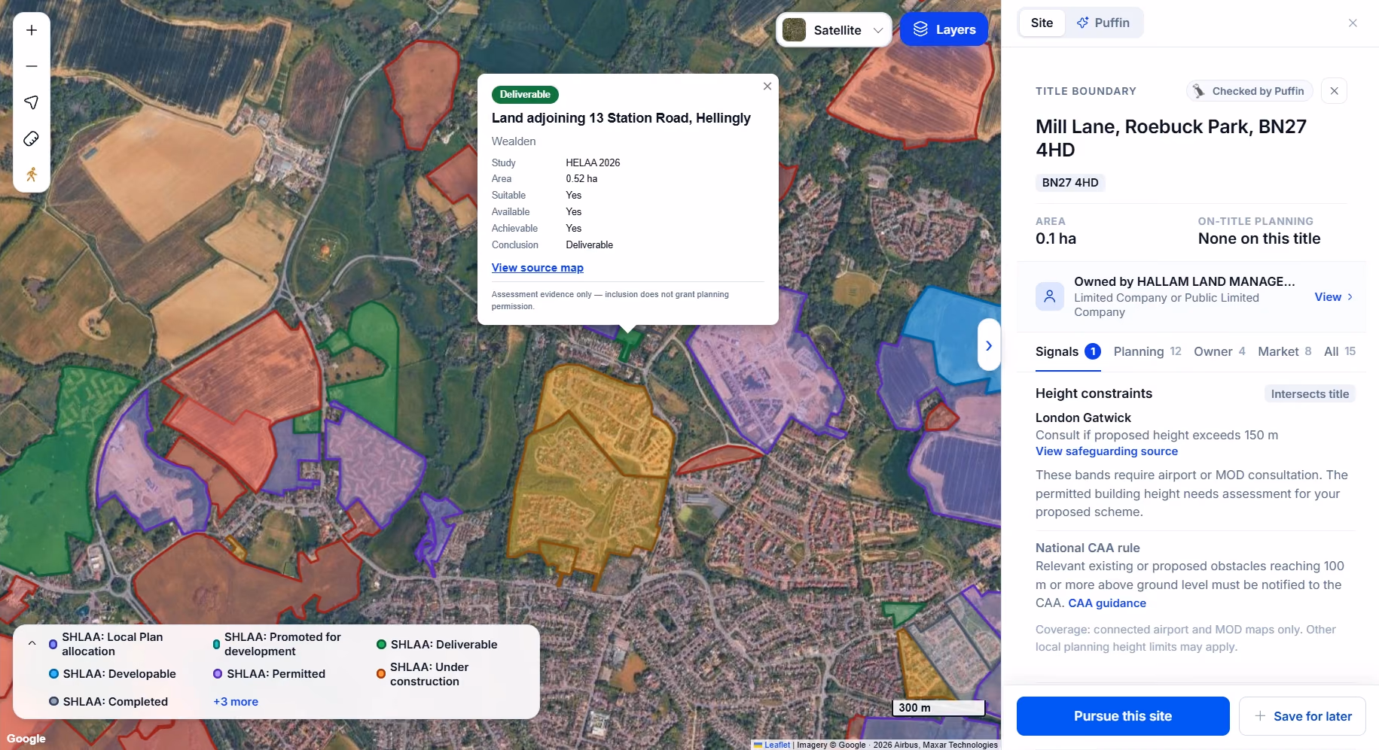Click the 'HELAA 2026' study value
The height and width of the screenshot is (750, 1379).
pyautogui.click(x=593, y=162)
